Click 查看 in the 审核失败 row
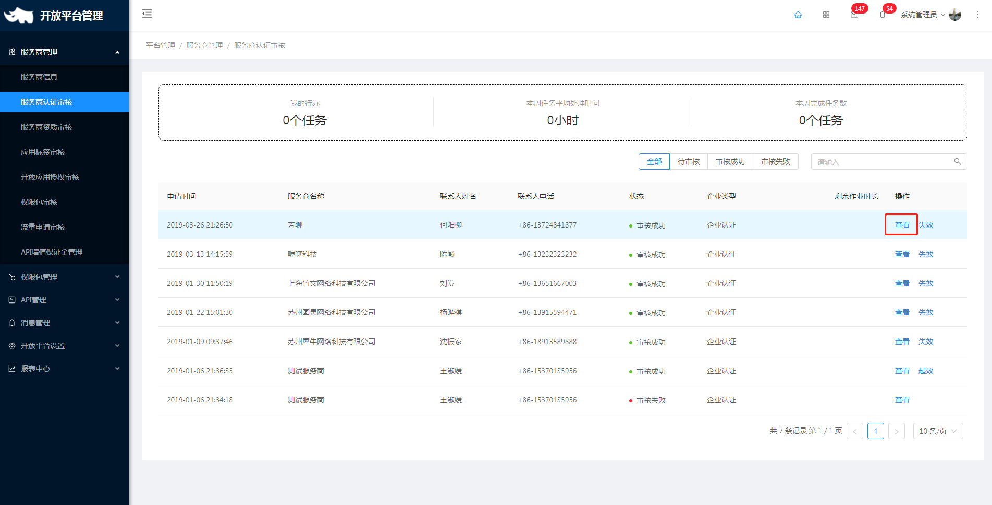992x505 pixels. [902, 400]
